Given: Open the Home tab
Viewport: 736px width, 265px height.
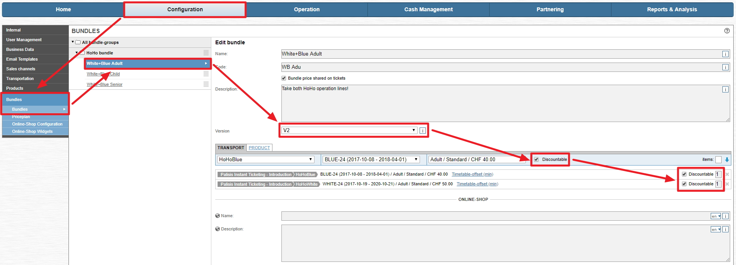Looking at the screenshot, I should click(x=63, y=9).
